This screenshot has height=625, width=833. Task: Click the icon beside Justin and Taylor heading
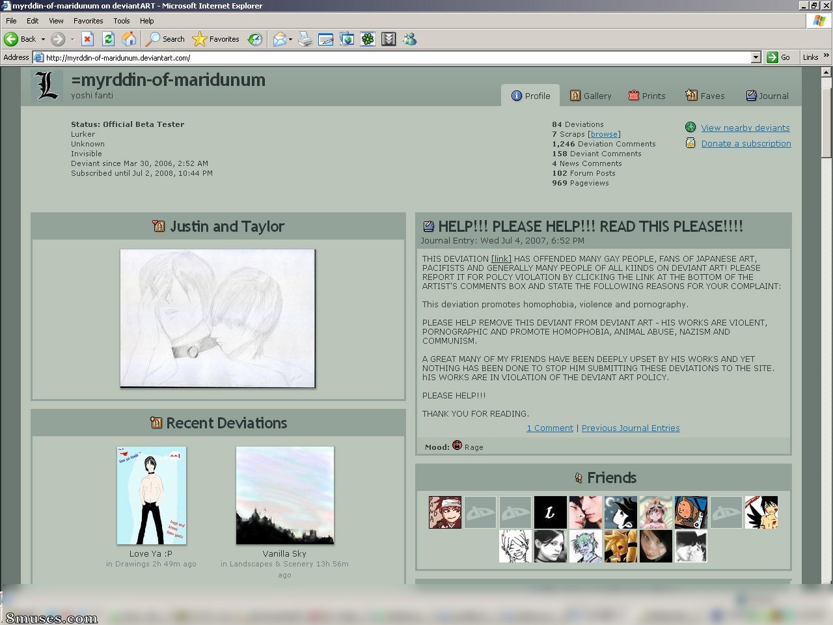pyautogui.click(x=159, y=226)
